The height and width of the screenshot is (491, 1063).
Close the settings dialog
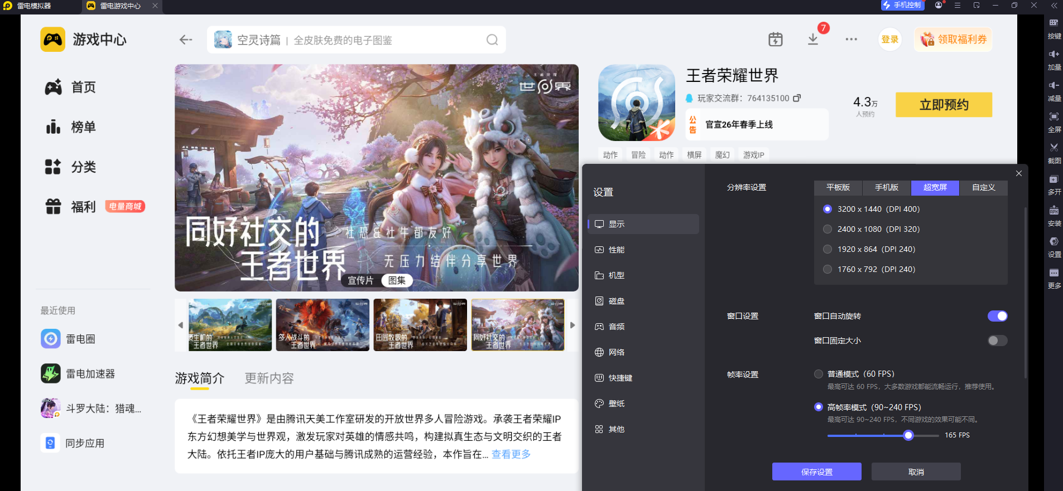[1019, 173]
